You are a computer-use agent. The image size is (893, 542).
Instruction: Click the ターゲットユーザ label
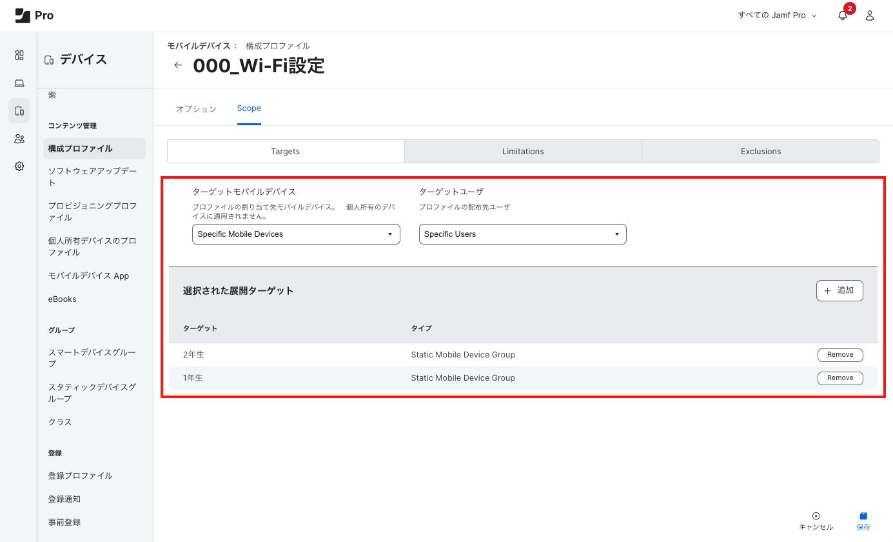coord(451,192)
